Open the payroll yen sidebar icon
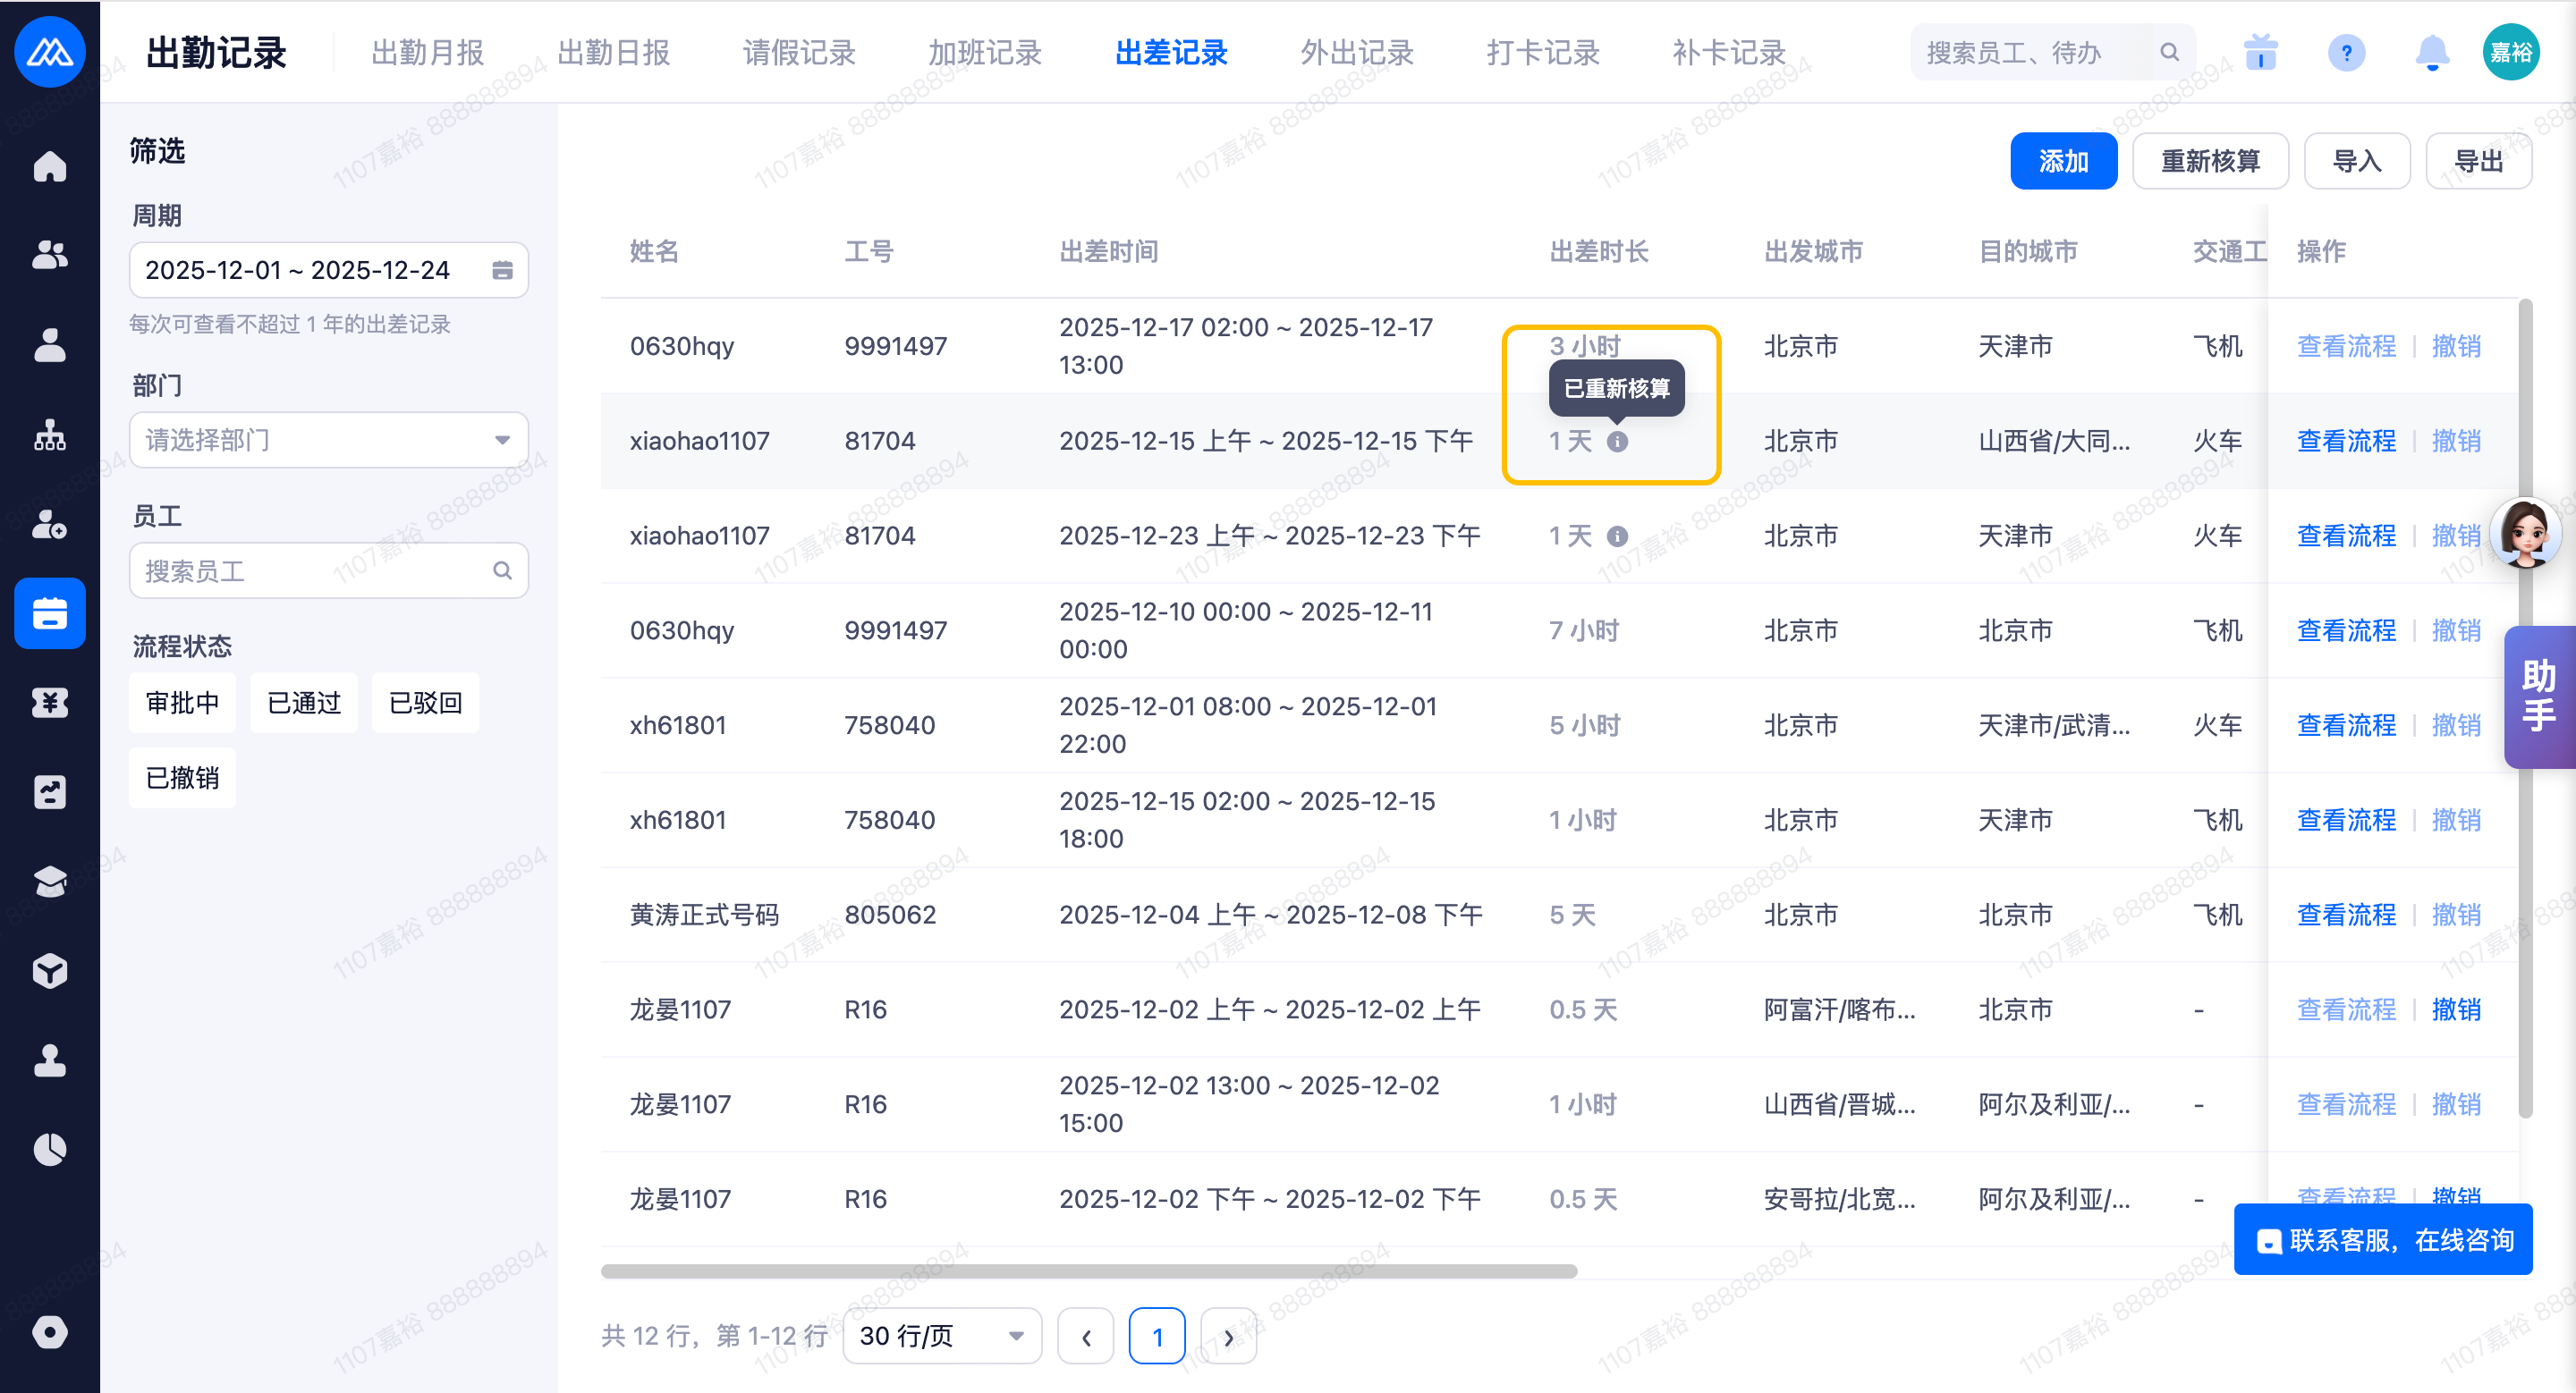This screenshot has height=1393, width=2576. coord(49,703)
